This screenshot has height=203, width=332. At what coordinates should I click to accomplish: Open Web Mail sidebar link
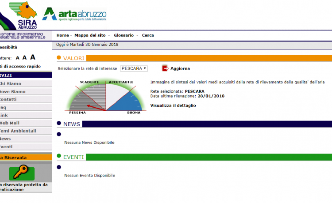click(12, 123)
